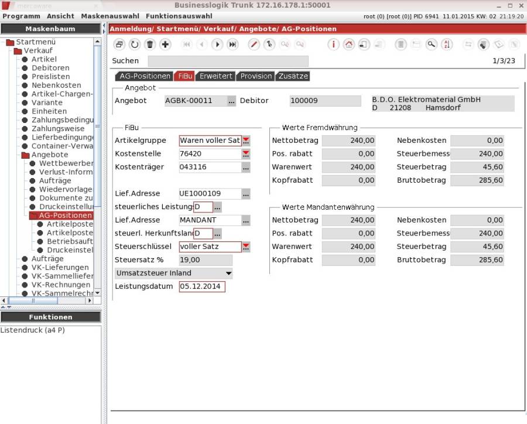The image size is (527, 424).
Task: Open the Steuerschlüssel dropdown arrow
Action: click(x=246, y=247)
